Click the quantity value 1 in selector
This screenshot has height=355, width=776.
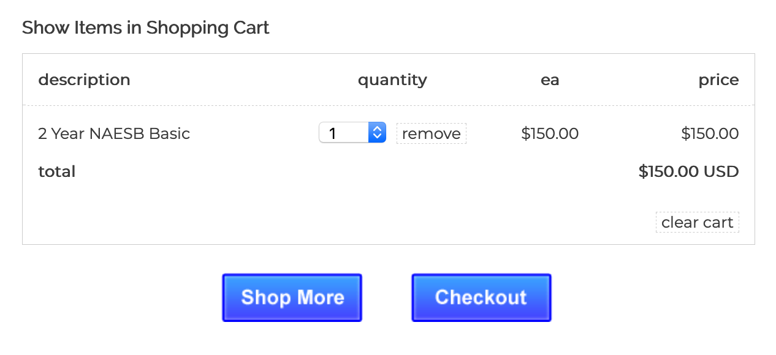[333, 133]
